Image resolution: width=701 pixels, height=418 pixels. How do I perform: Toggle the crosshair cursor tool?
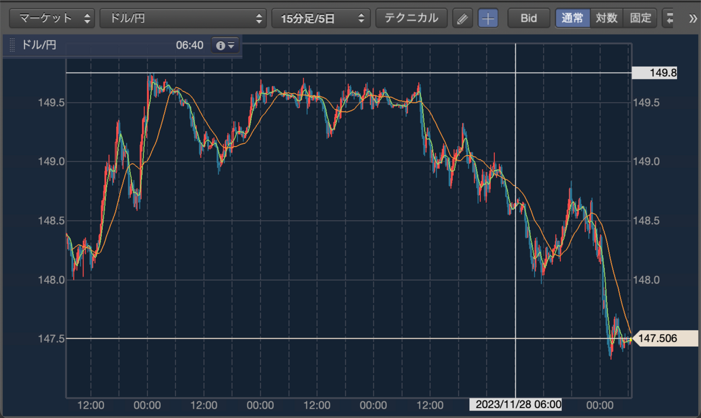488,18
